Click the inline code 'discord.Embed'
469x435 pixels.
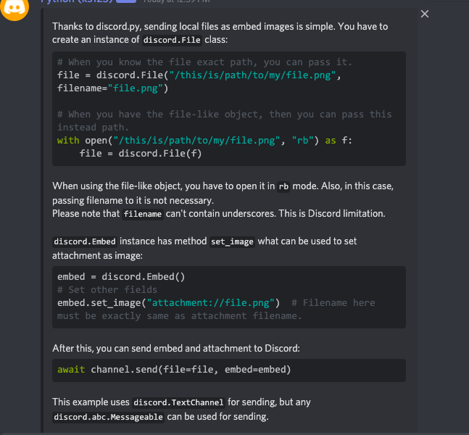point(85,241)
